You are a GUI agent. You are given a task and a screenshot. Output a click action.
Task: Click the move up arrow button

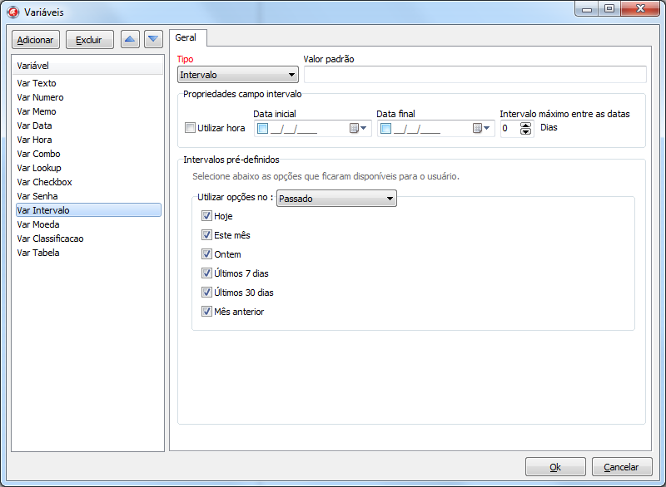(130, 39)
